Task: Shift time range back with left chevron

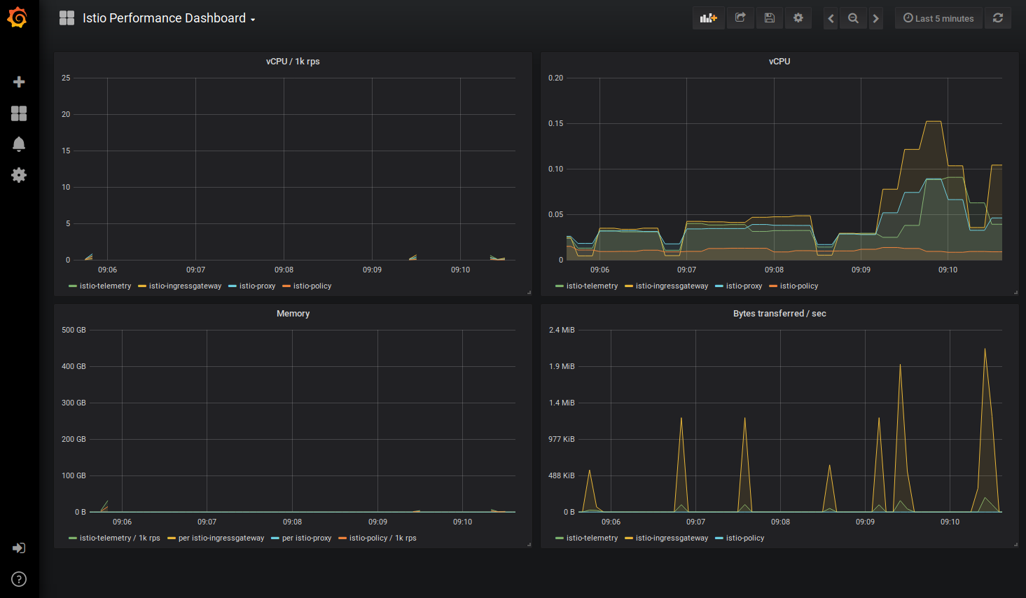Action: 831,18
